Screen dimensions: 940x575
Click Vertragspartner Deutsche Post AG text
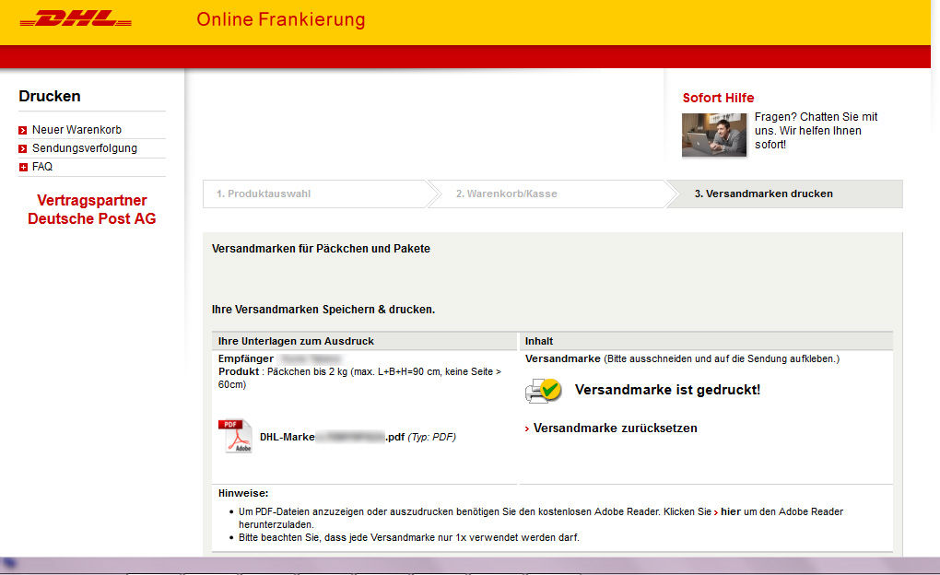[x=92, y=209]
